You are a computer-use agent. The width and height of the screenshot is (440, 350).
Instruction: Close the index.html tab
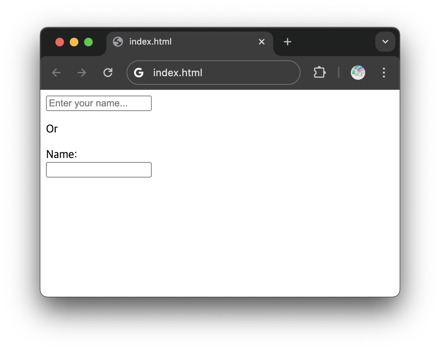(262, 42)
